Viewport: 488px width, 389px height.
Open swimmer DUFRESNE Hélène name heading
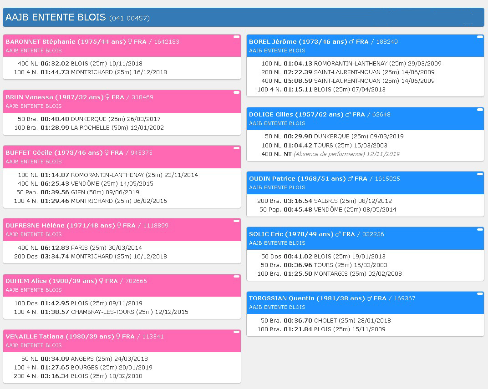tap(60, 226)
